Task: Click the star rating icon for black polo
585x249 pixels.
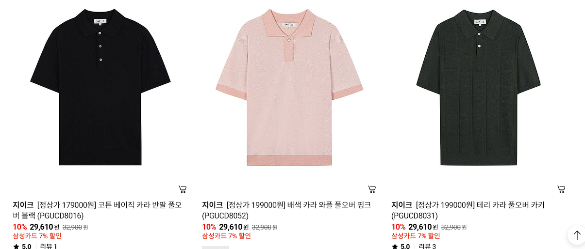Action: pyautogui.click(x=16, y=247)
